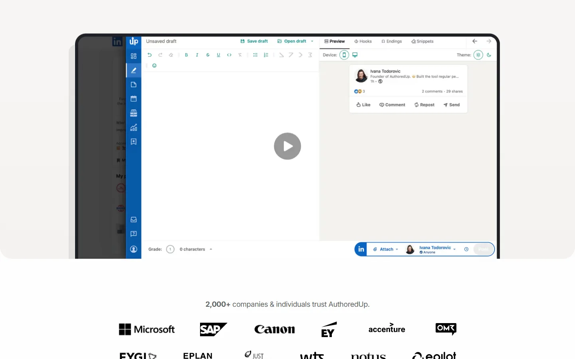Click Like on the preview post

click(x=363, y=105)
